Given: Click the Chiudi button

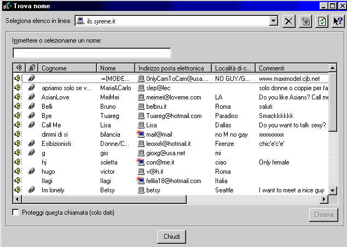Looking at the screenshot, I should [171, 237].
